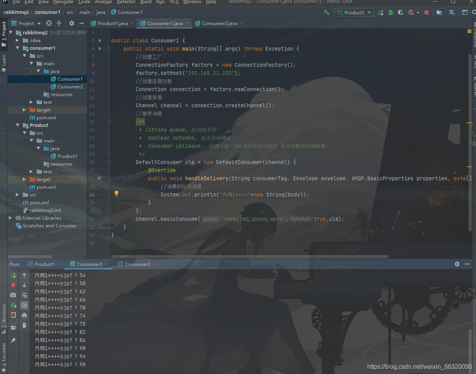Open the run anything window icon
476x374 pixels.
pos(465,12)
